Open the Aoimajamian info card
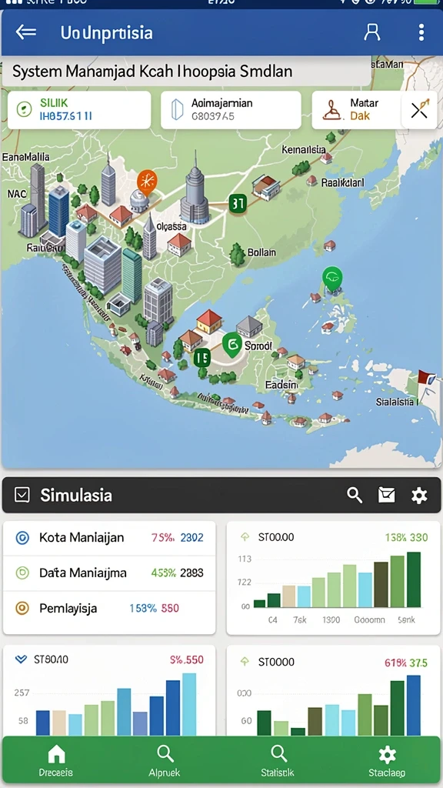The image size is (443, 788). point(231,109)
